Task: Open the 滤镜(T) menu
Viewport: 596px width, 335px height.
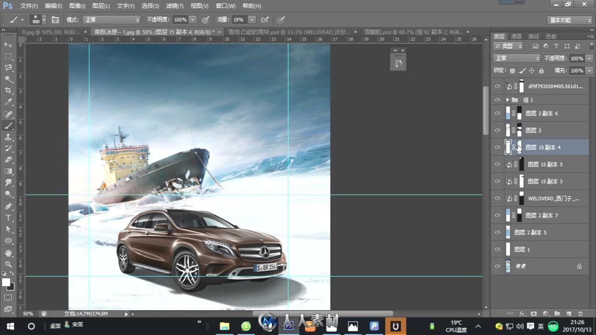Action: pos(175,6)
